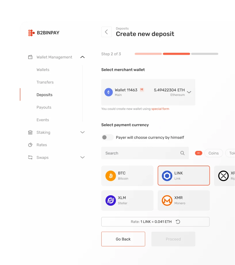
Task: Click the Swaps arrows icon
Action: point(30,157)
